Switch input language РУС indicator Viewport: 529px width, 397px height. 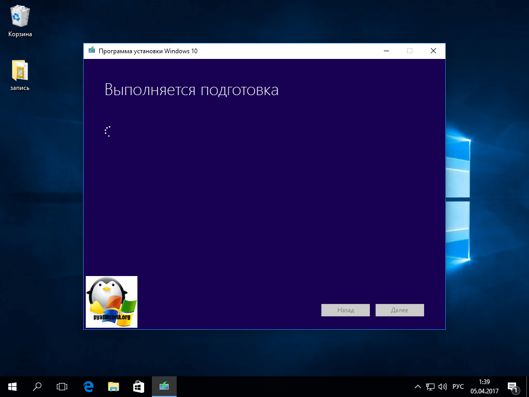(458, 387)
